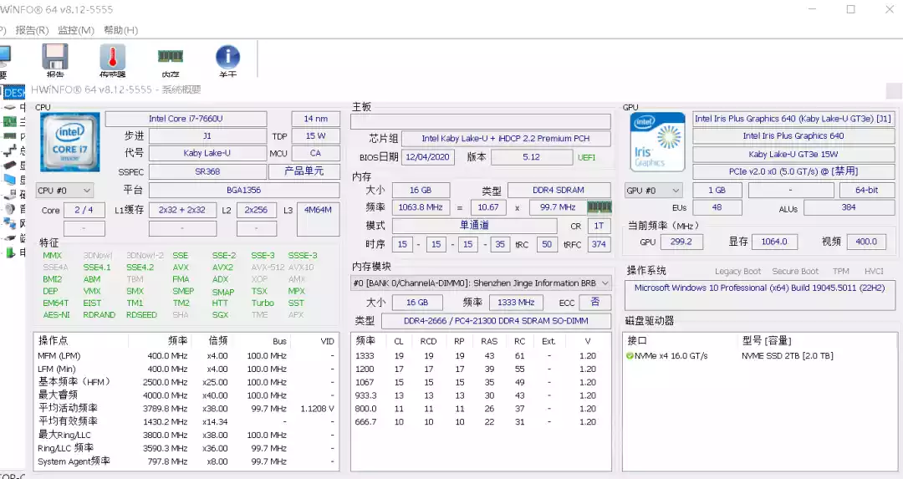This screenshot has height=479, width=903.
Task: Open the CPU #0 selector dropdown
Action: 64,191
